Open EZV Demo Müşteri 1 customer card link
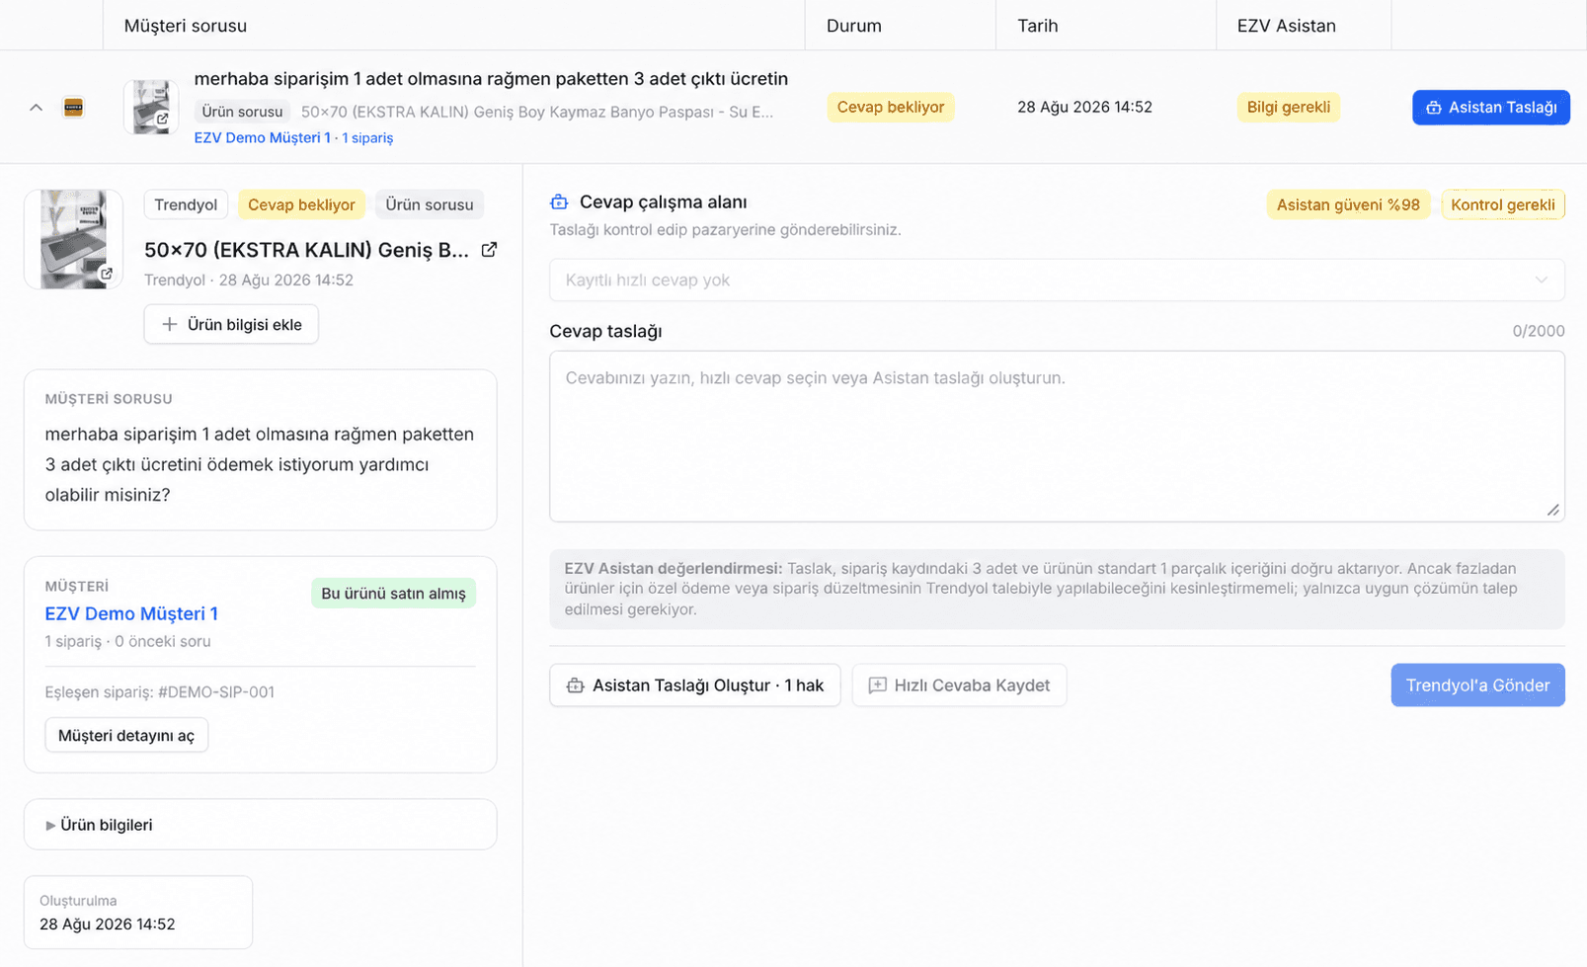 pyautogui.click(x=131, y=613)
